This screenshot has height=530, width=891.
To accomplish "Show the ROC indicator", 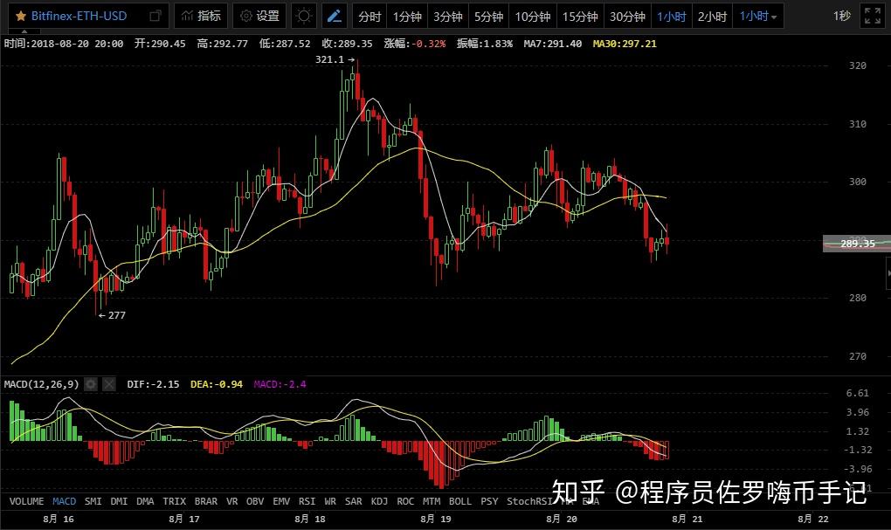I will (x=405, y=501).
